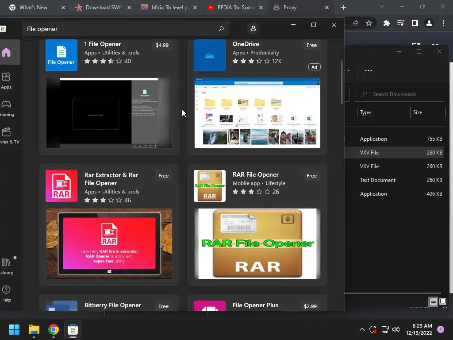Bookmark page with Chrome star icon
453x340 pixels.
(369, 23)
